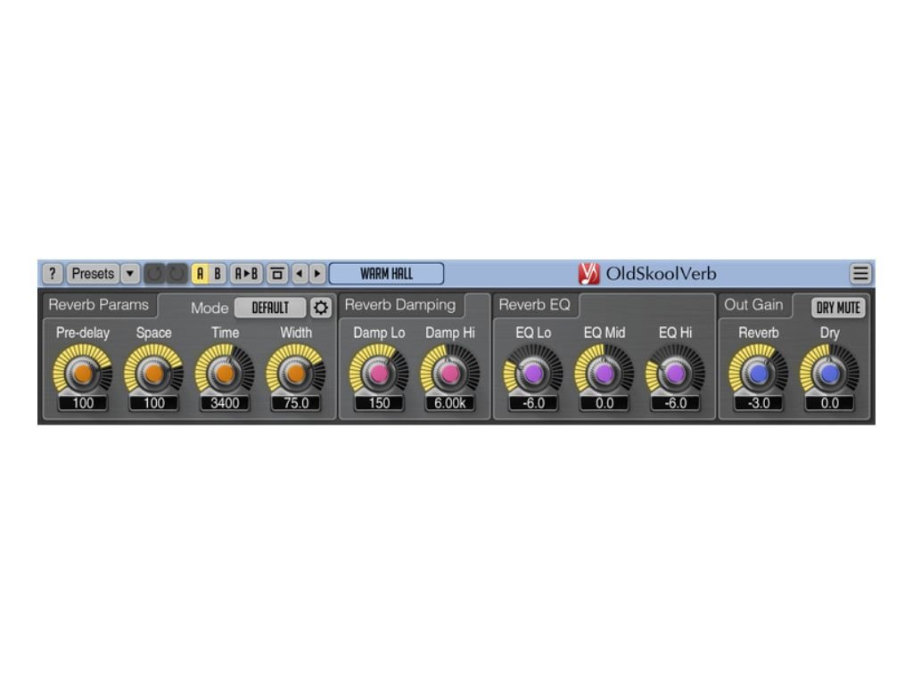Click the Damp Hi knob
This screenshot has height=684, width=913.
pos(450,374)
